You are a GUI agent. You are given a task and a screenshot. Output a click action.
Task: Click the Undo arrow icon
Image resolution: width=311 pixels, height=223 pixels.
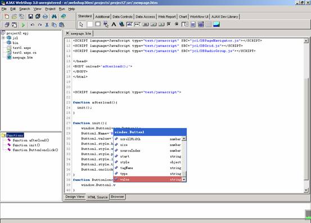32,25
